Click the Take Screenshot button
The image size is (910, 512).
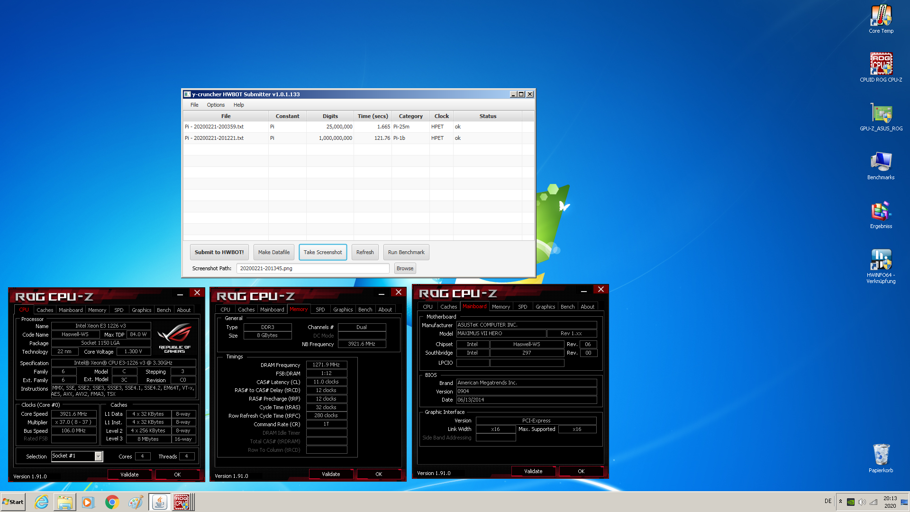tap(323, 252)
